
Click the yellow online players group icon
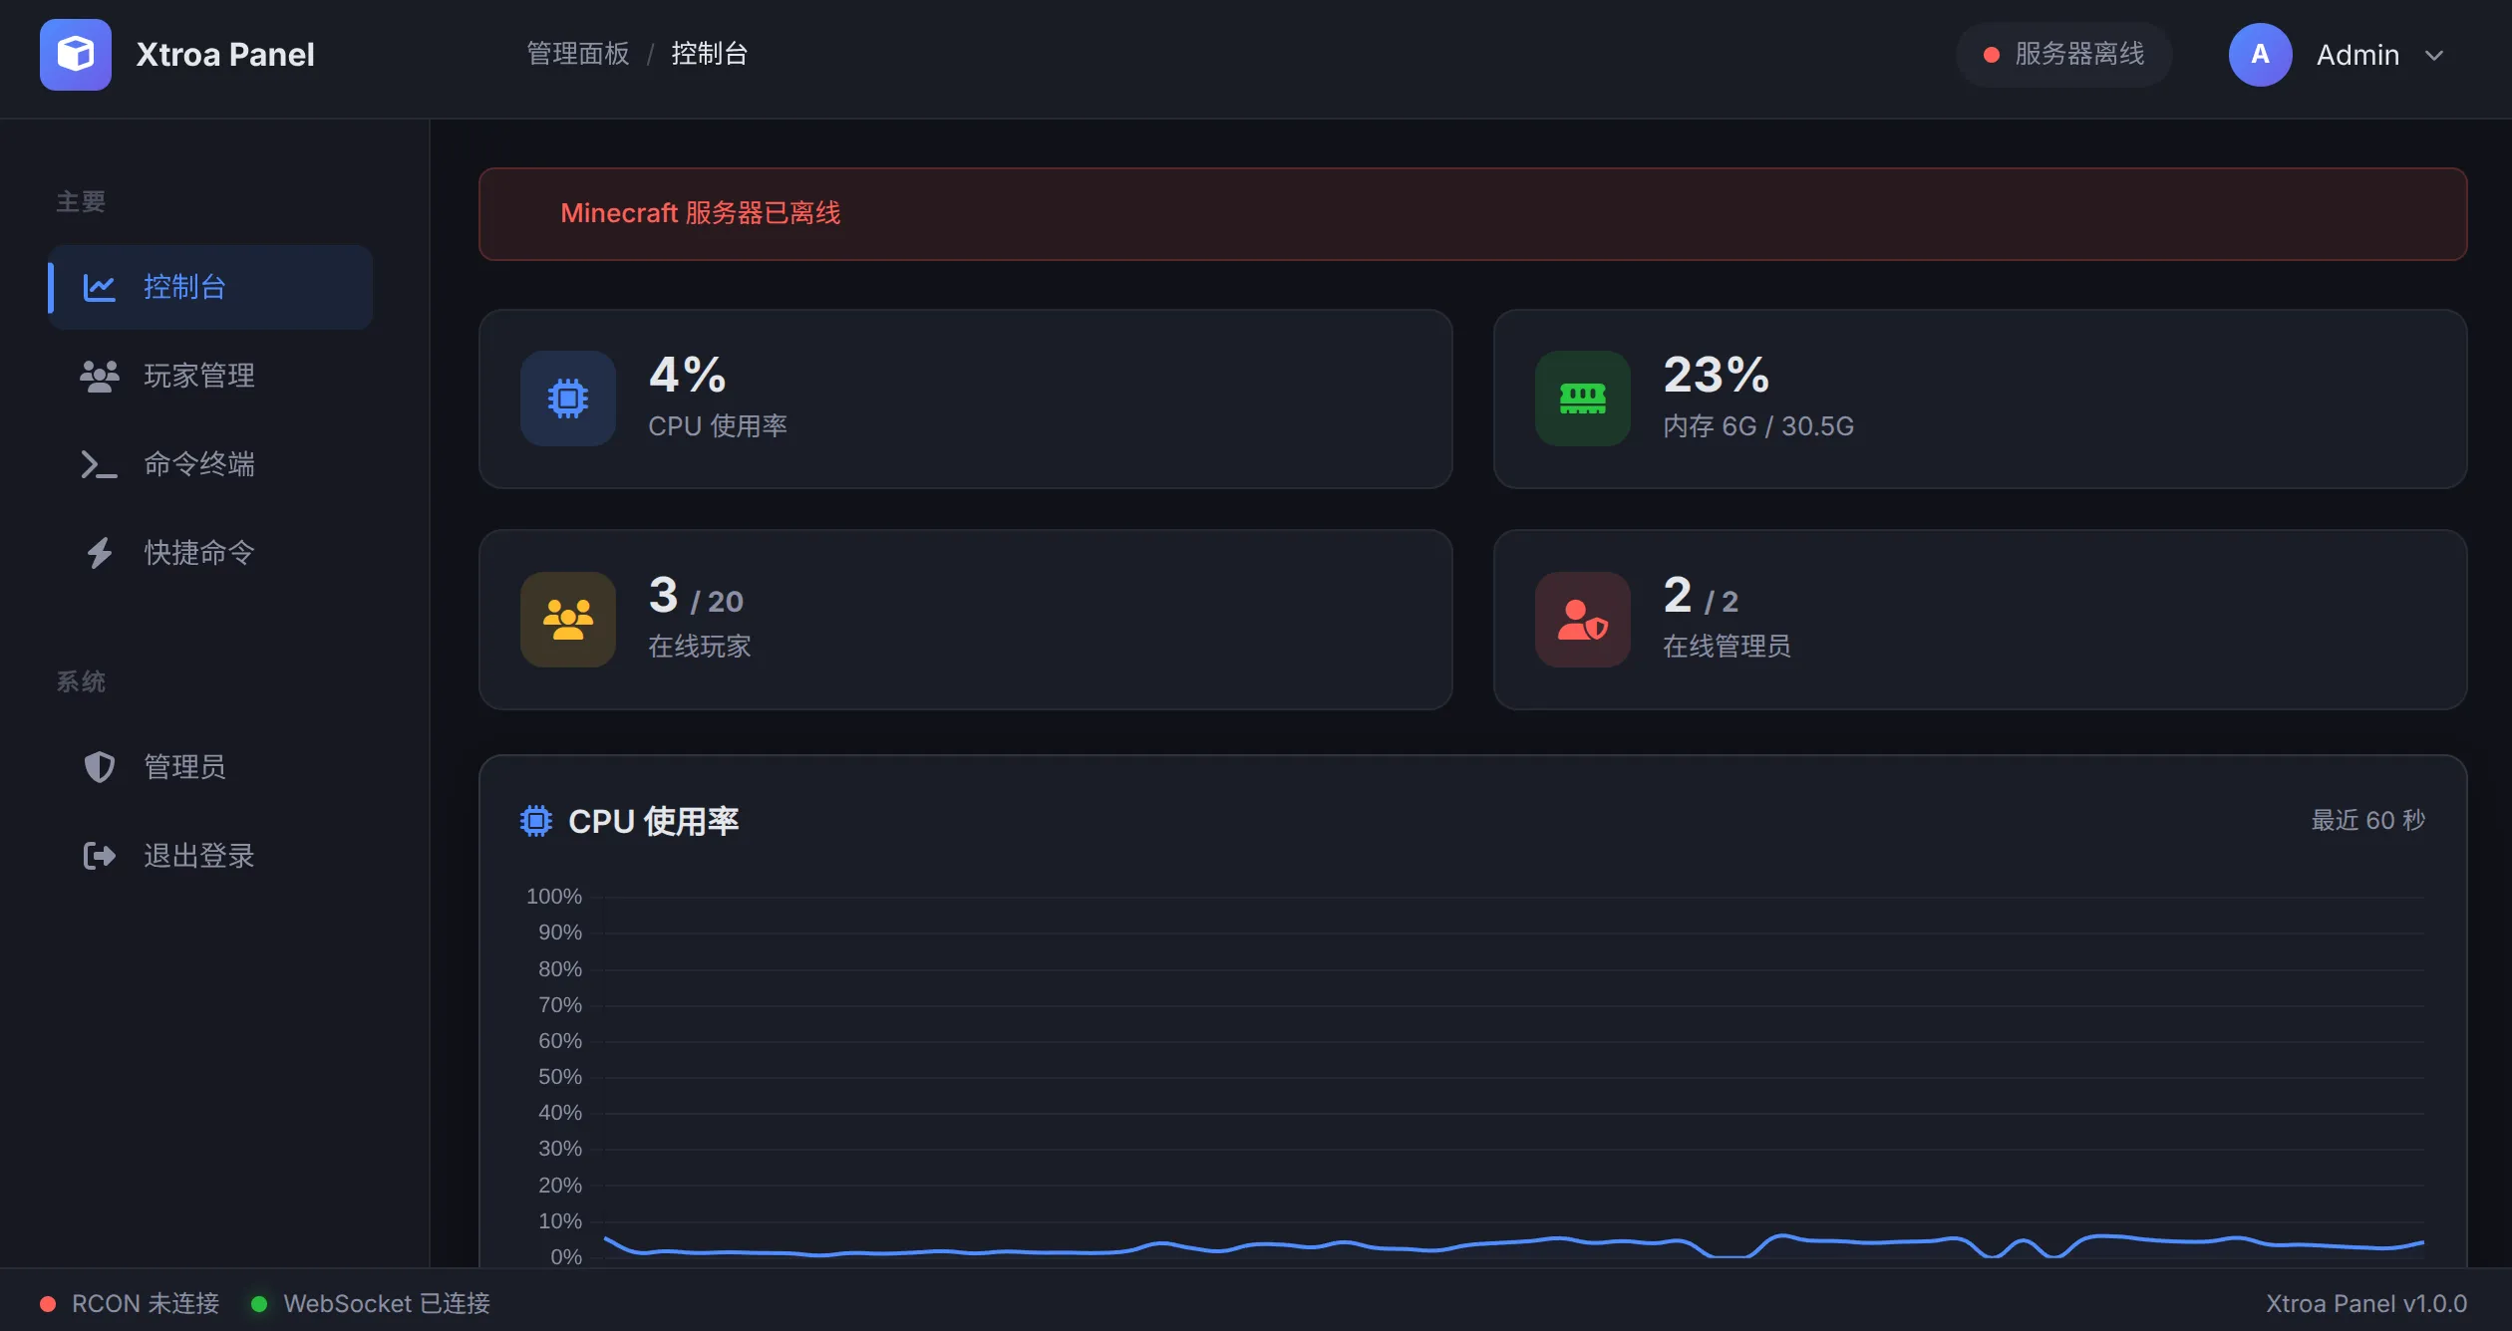pos(567,620)
